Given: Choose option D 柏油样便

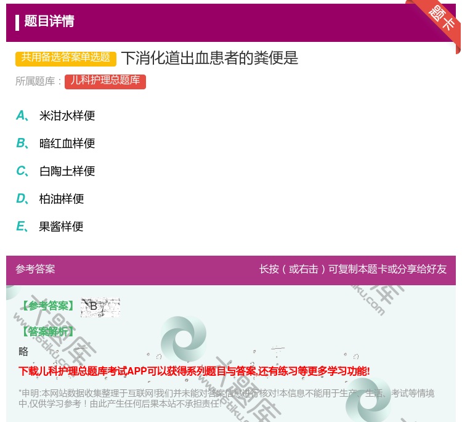Looking at the screenshot, I should click(x=50, y=198).
